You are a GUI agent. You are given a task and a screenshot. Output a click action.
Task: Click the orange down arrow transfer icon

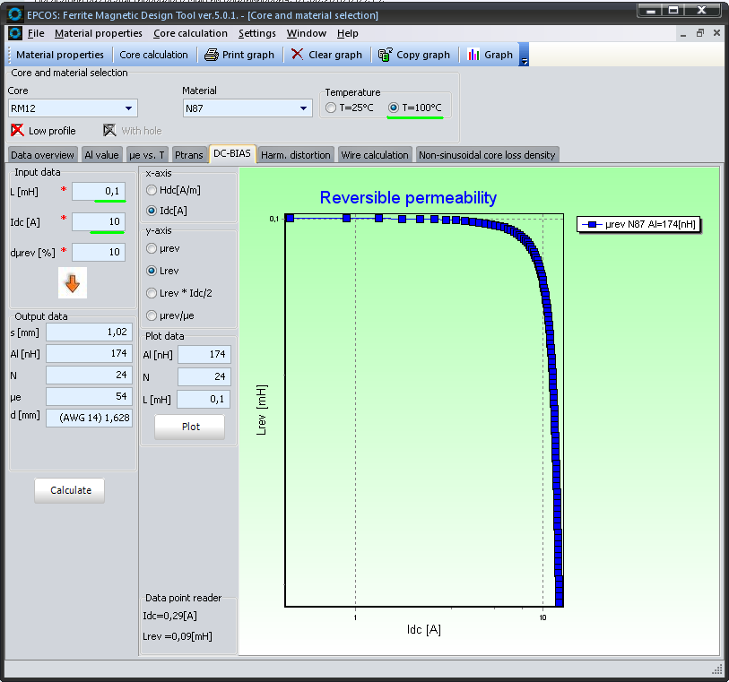tap(73, 283)
